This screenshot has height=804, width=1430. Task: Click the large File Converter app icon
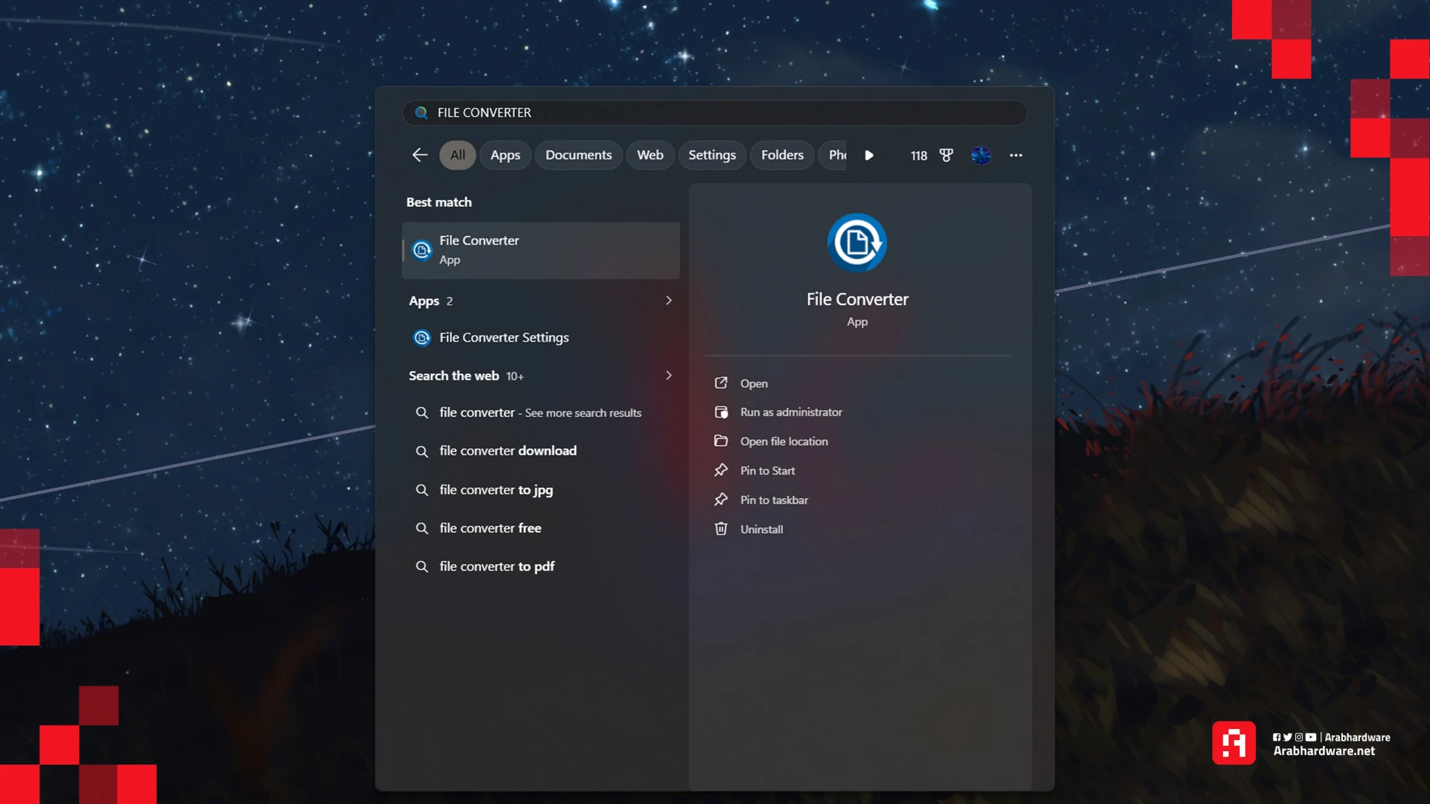[857, 243]
